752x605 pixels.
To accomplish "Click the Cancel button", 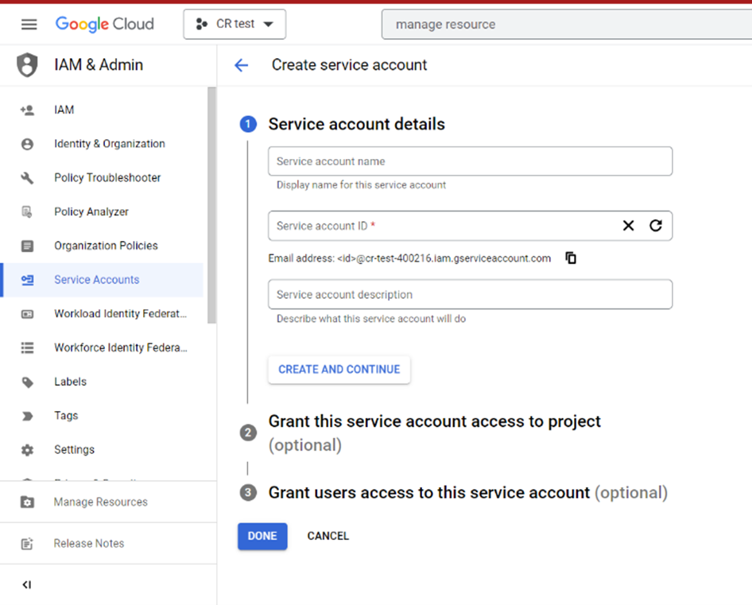I will click(x=328, y=536).
